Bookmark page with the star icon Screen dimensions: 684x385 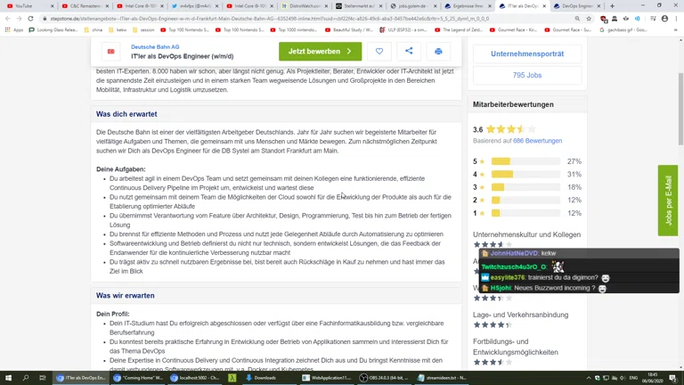(x=589, y=18)
